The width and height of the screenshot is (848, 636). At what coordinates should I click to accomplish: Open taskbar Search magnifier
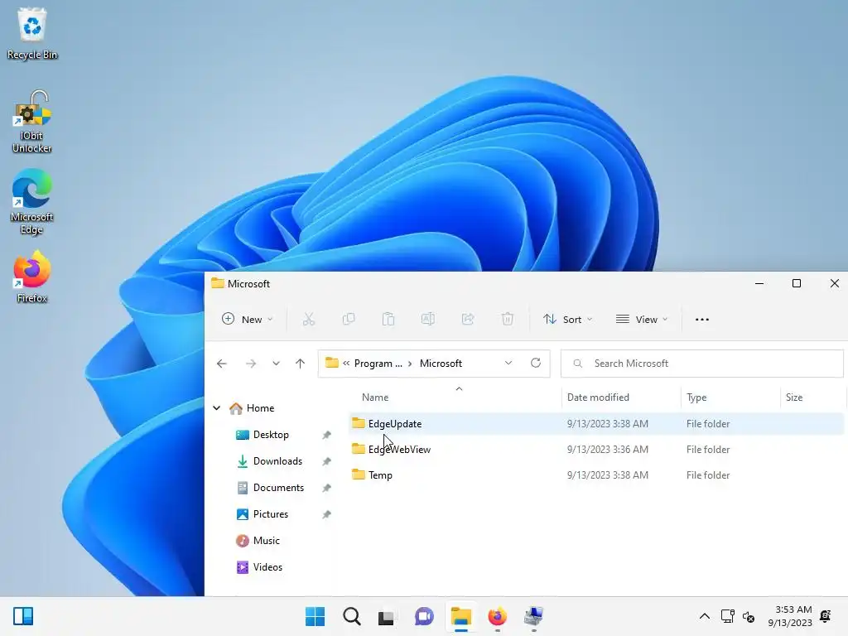click(351, 616)
